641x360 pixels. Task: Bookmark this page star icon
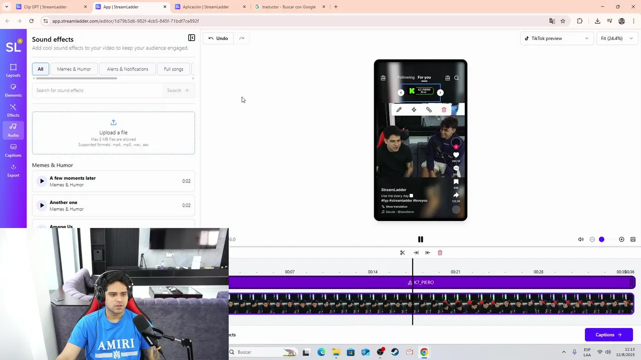(x=563, y=21)
